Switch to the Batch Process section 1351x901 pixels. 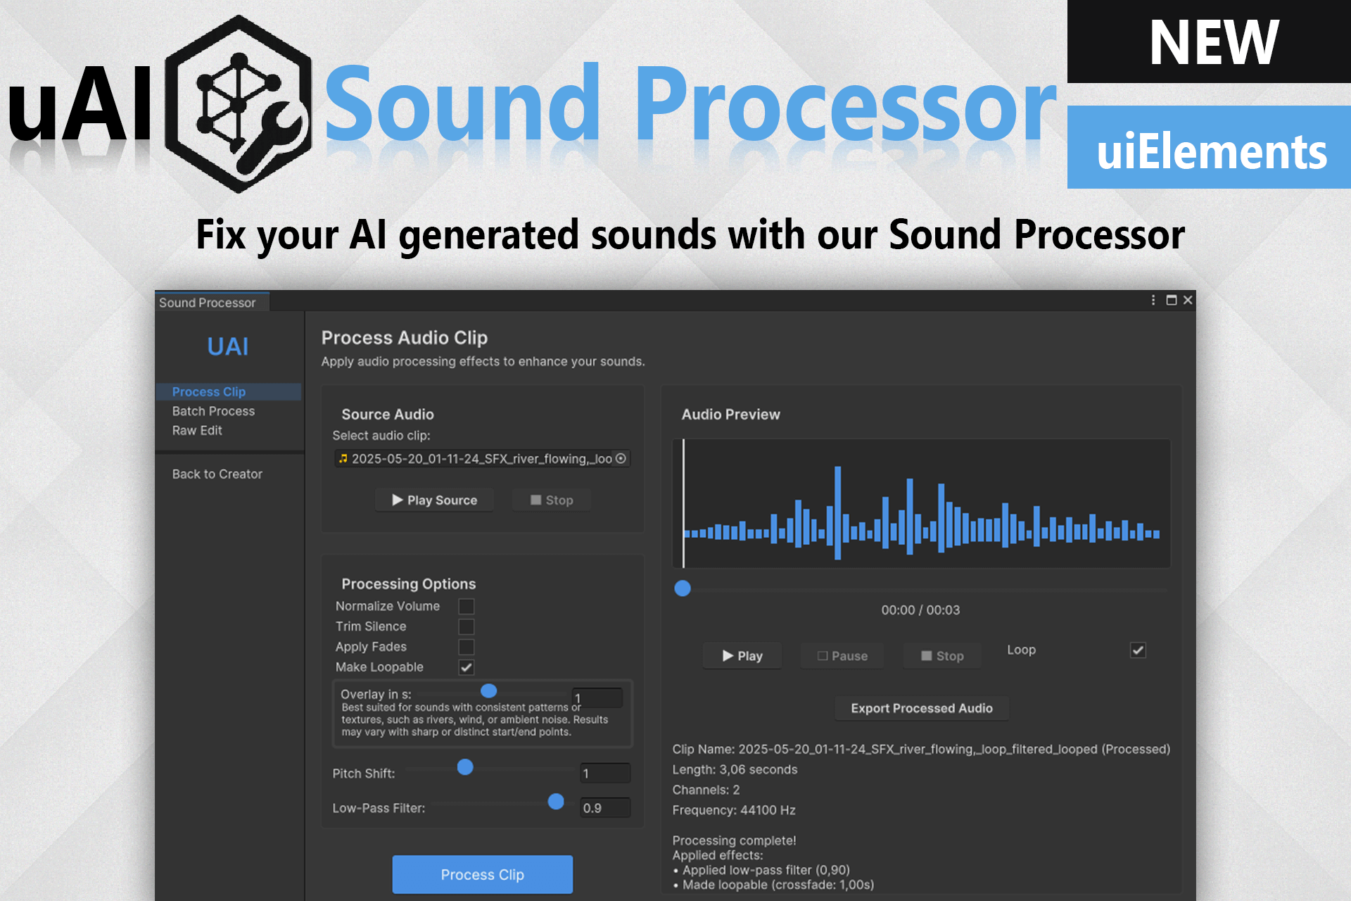(x=213, y=411)
